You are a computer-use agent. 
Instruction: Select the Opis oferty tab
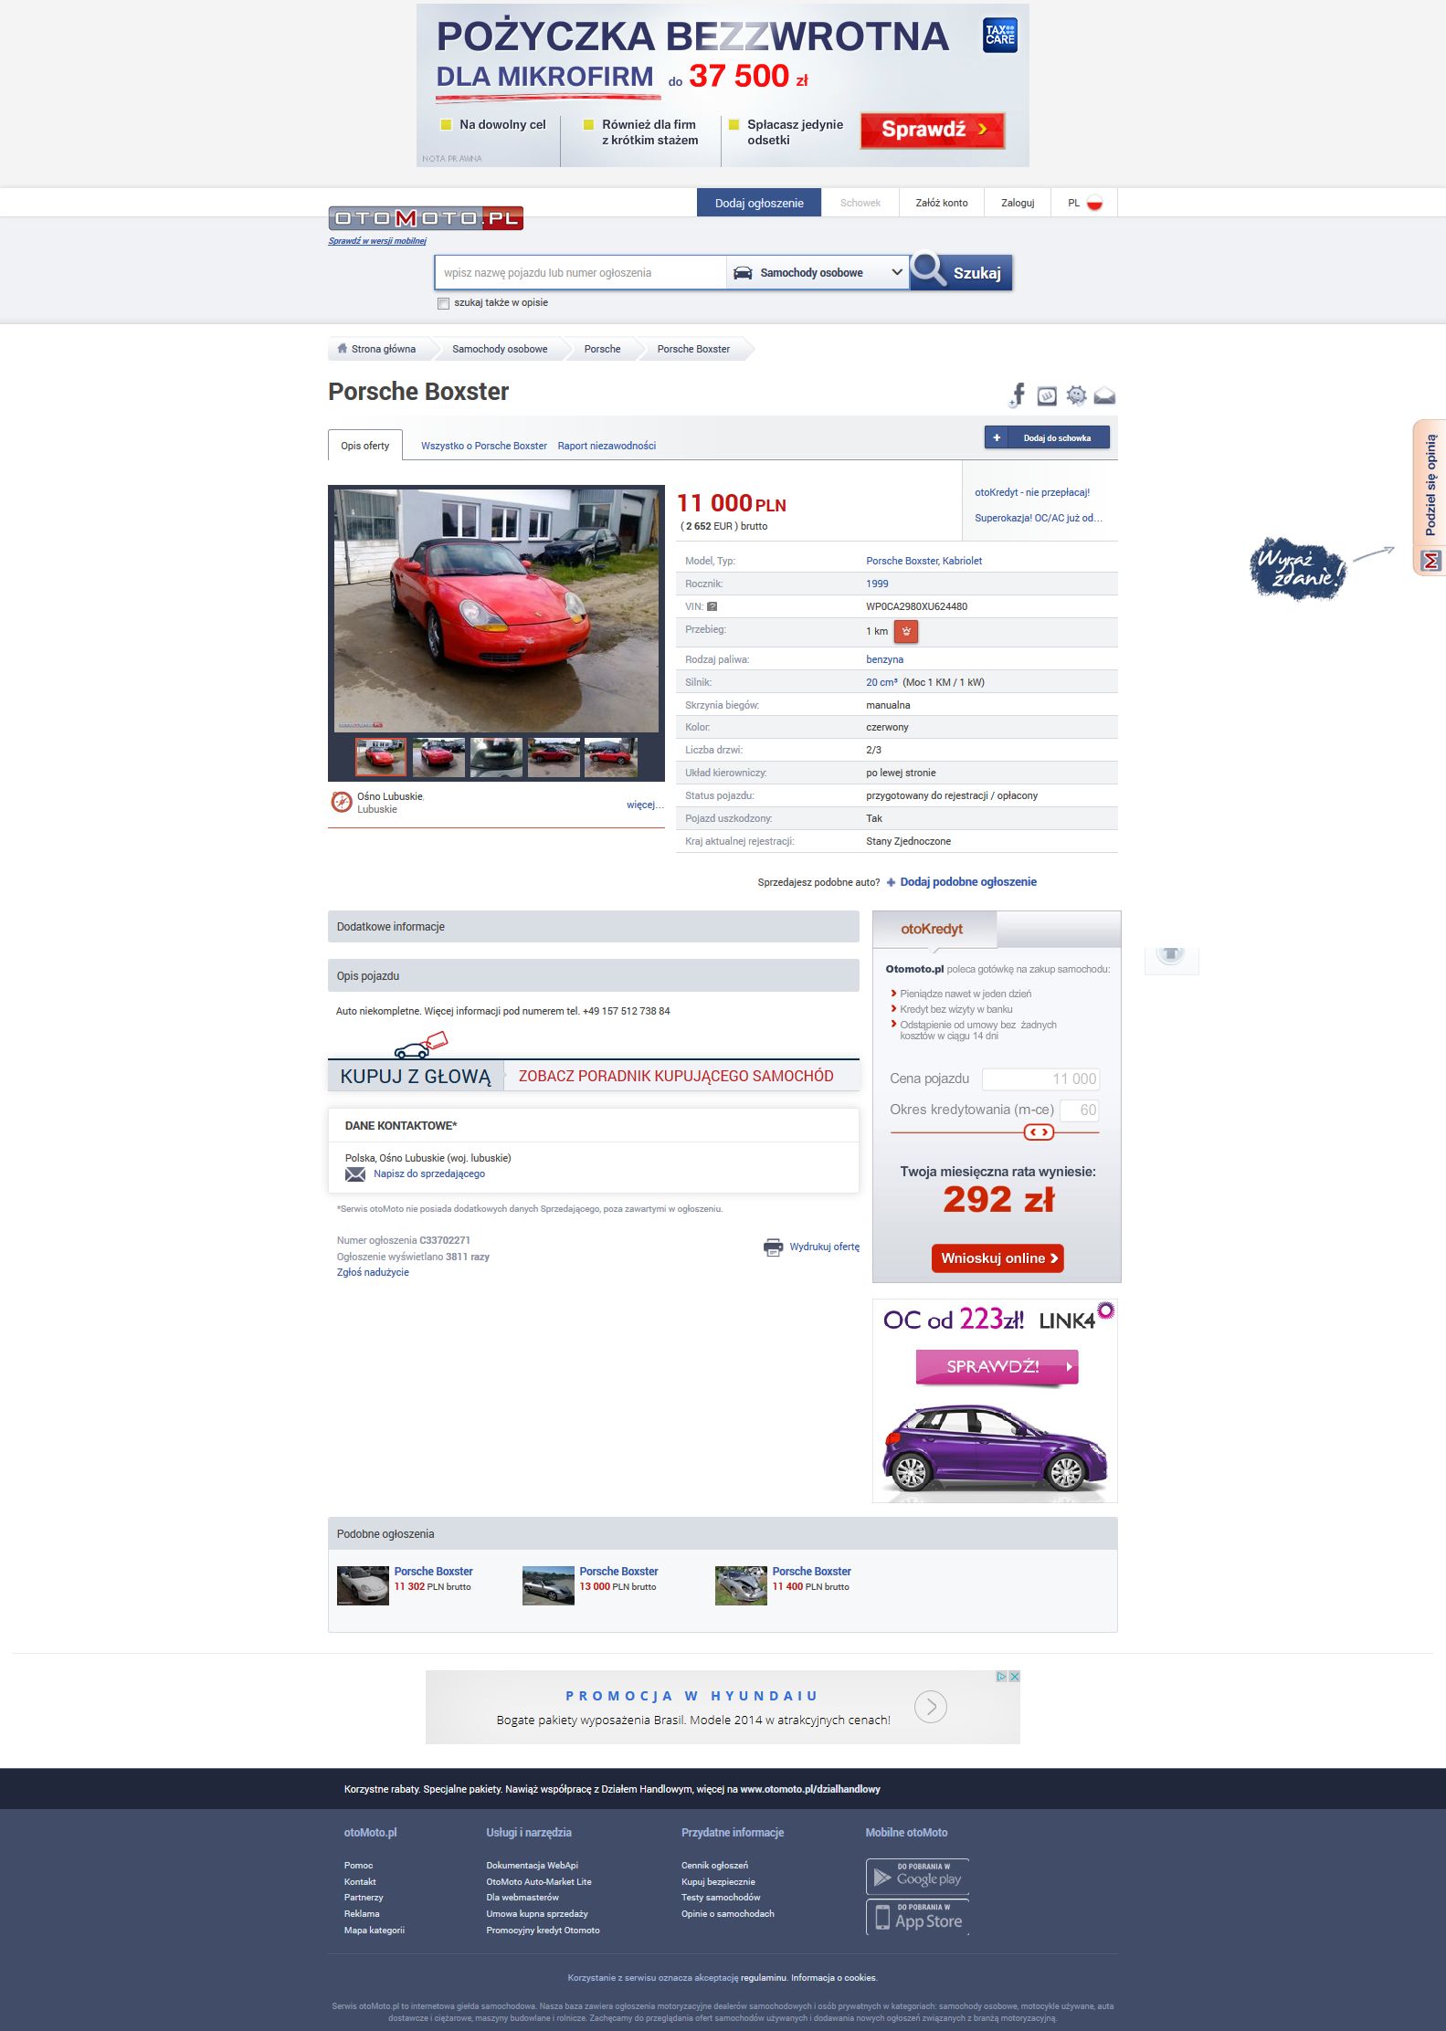365,446
